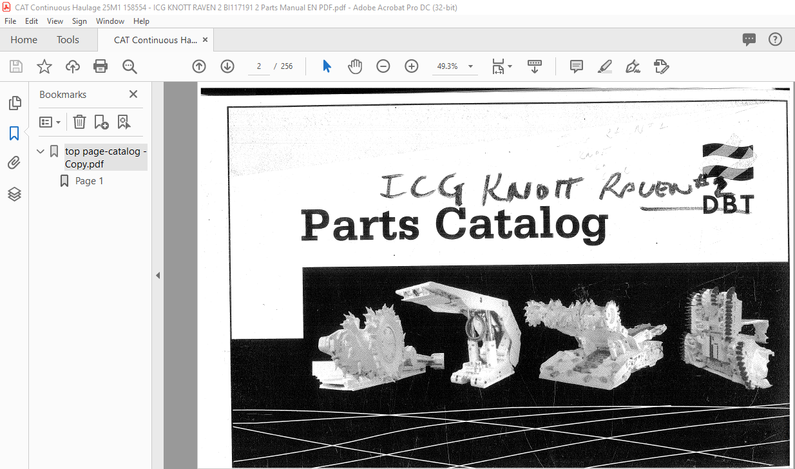Open the Sign menu

pos(79,21)
